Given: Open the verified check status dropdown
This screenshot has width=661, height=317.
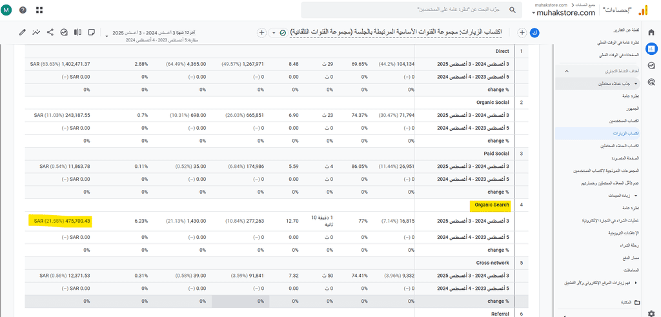Looking at the screenshot, I should point(279,32).
